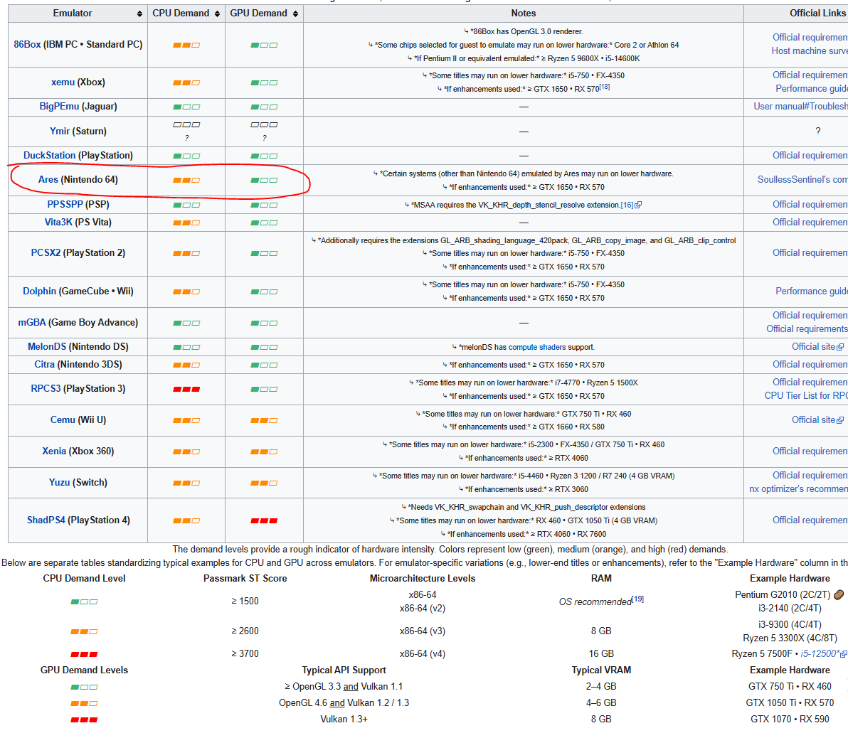The image size is (848, 738).
Task: Click green GPU demand bar for Dolphin
Action: point(264,292)
